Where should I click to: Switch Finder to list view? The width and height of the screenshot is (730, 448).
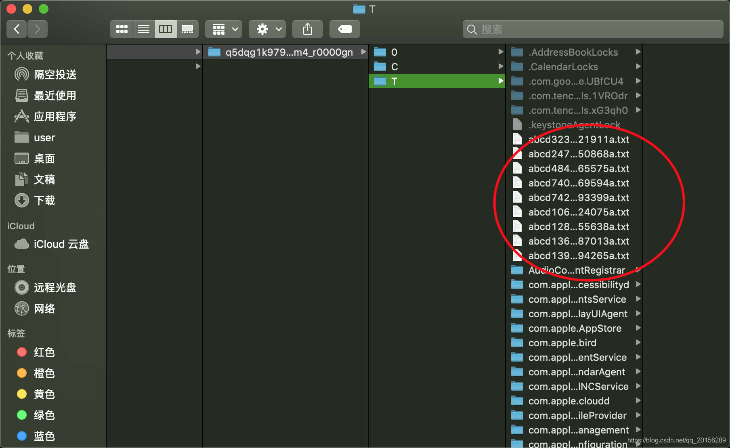click(x=143, y=29)
